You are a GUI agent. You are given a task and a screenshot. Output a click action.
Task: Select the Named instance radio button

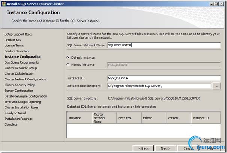coord(68,64)
